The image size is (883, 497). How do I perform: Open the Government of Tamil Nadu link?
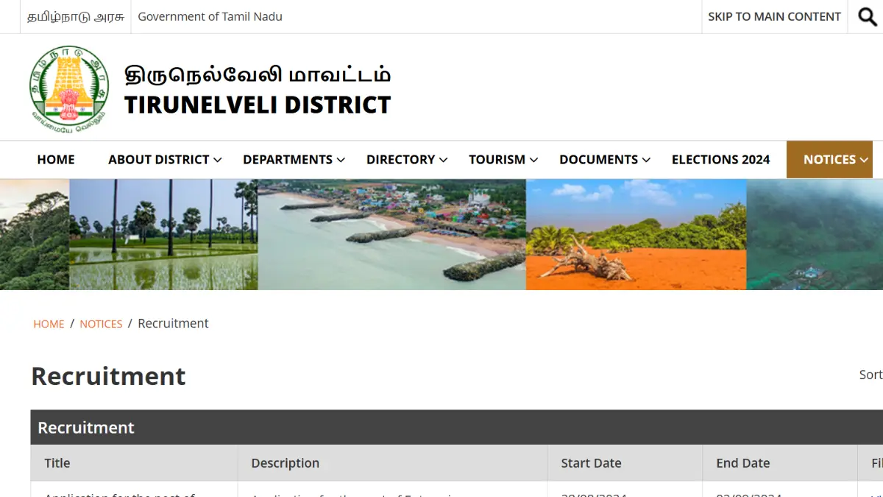(x=210, y=17)
